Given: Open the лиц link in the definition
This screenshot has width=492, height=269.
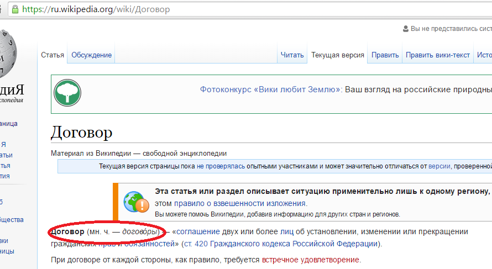Looking at the screenshot, I should (287, 231).
